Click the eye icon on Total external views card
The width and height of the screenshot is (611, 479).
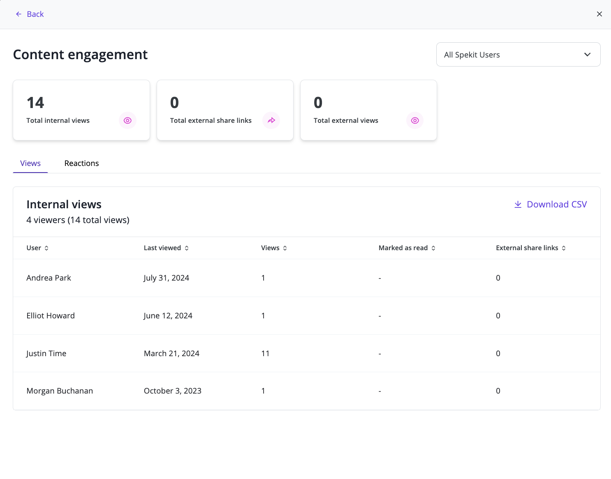click(415, 120)
